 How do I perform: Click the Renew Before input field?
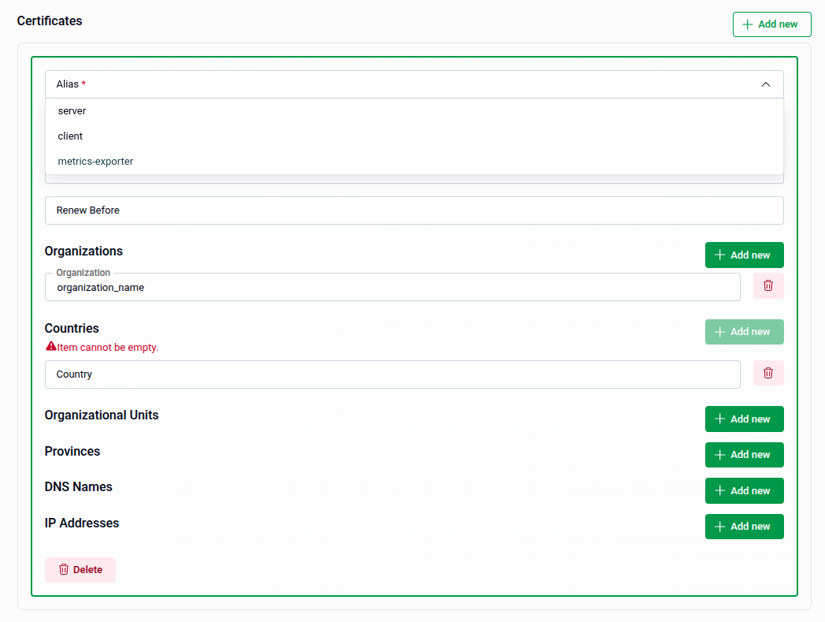click(414, 210)
